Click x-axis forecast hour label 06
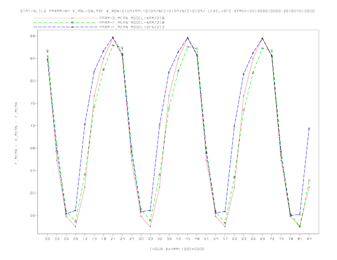This screenshot has height=260, width=337. [x=66, y=239]
